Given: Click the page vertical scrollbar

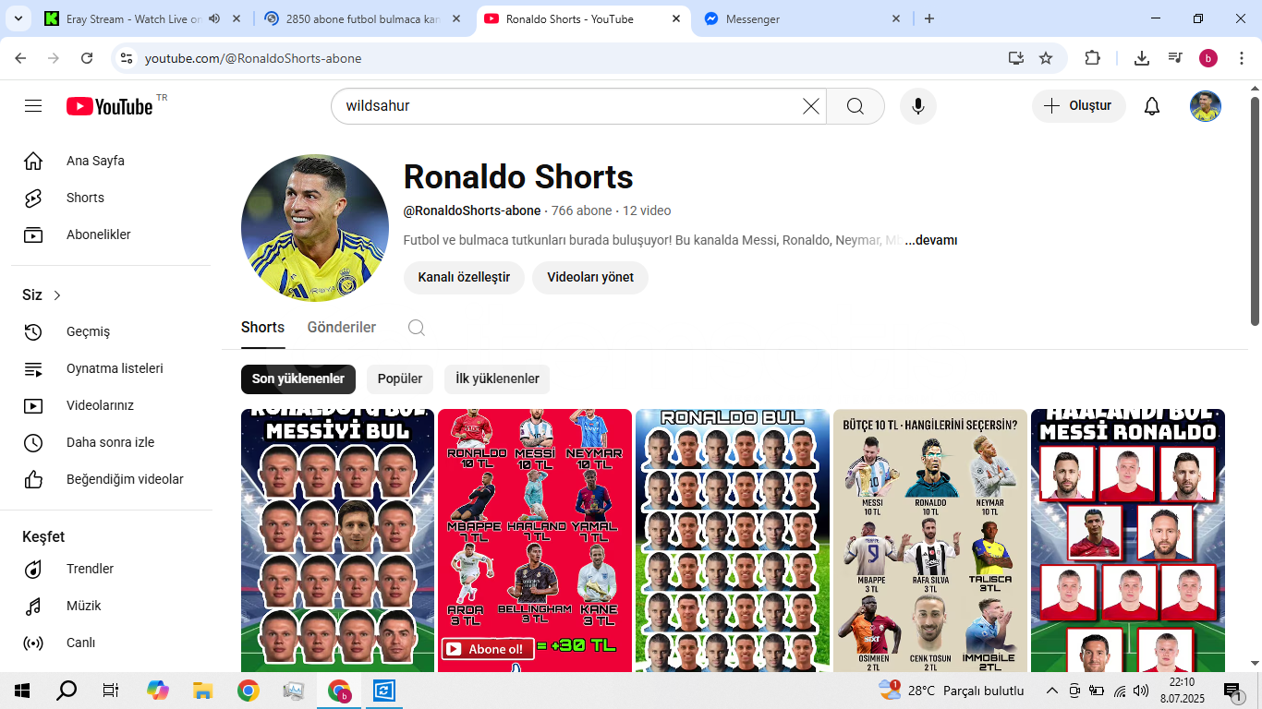Looking at the screenshot, I should pyautogui.click(x=1255, y=210).
